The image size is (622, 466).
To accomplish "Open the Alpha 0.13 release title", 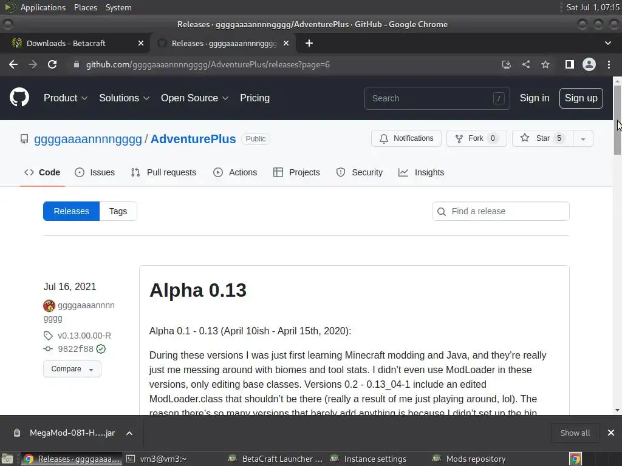I will (x=198, y=290).
